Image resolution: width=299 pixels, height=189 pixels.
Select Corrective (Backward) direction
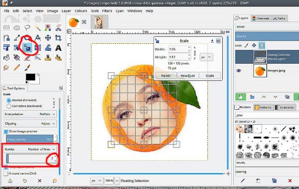click(x=9, y=106)
